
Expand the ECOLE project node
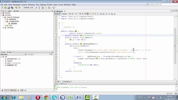(1, 13)
